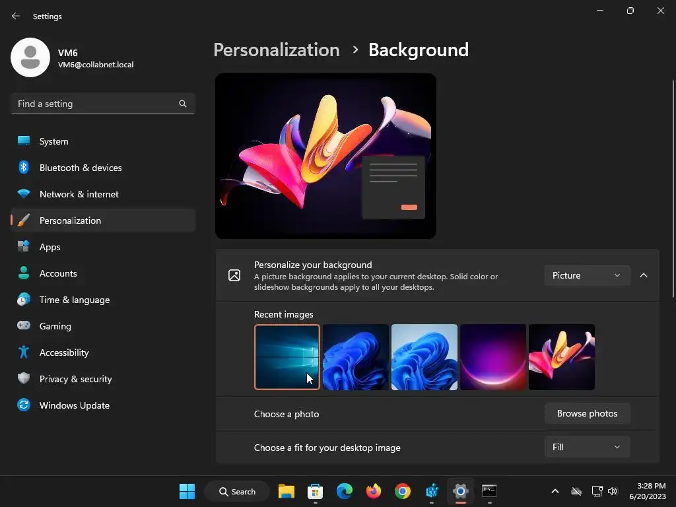
Task: Click the Personalization paintbrush icon
Action: [x=24, y=220]
